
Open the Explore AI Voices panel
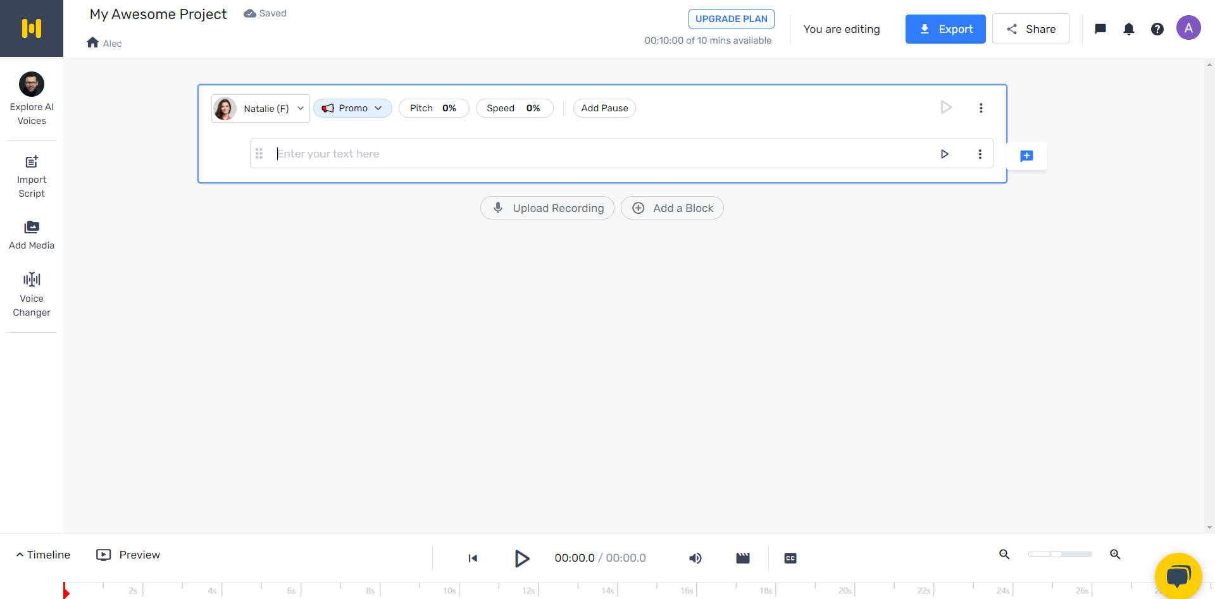(x=31, y=98)
